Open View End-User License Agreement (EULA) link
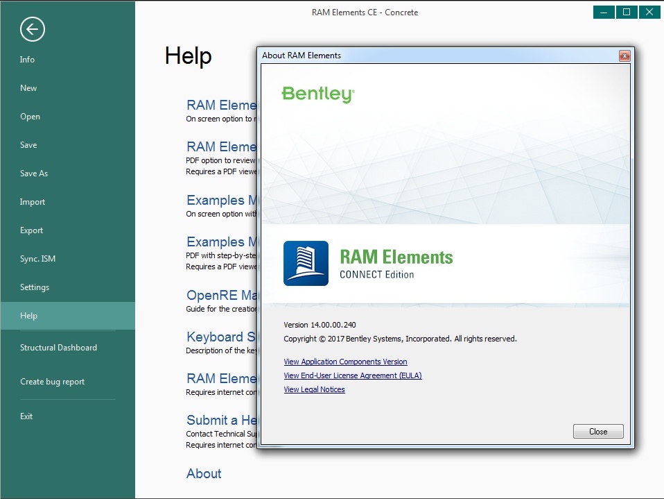 coord(352,375)
